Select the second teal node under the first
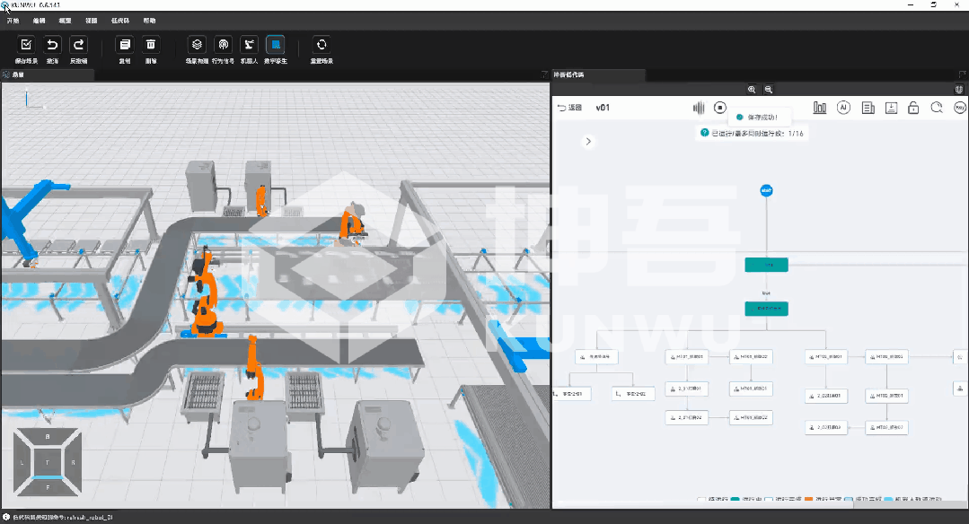 (x=766, y=309)
